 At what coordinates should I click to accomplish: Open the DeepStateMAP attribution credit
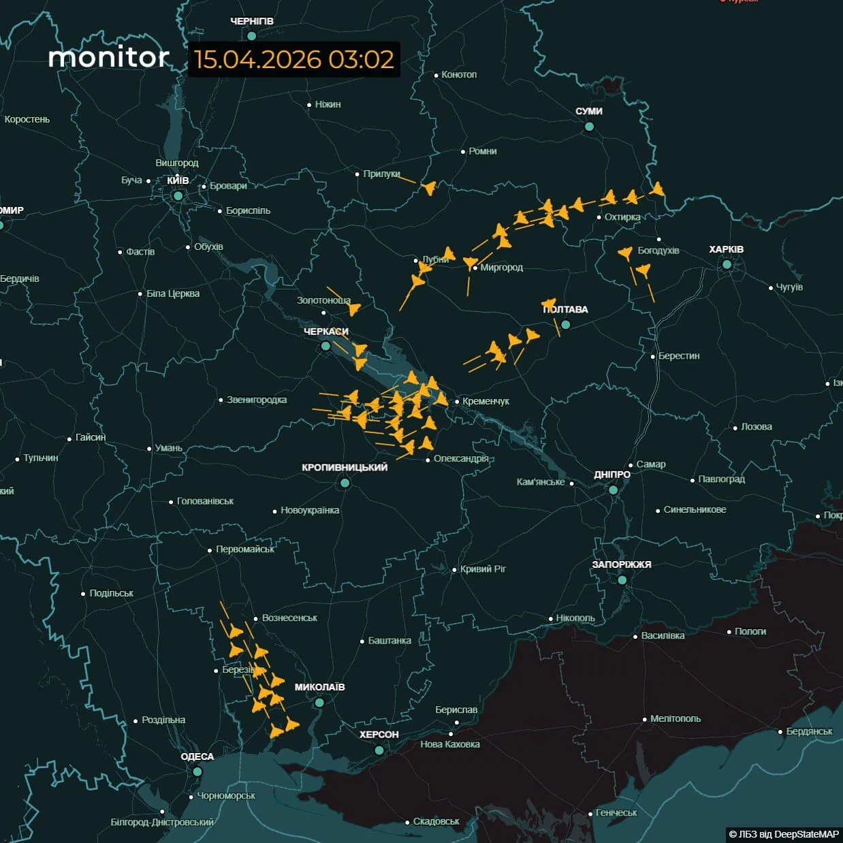click(783, 834)
